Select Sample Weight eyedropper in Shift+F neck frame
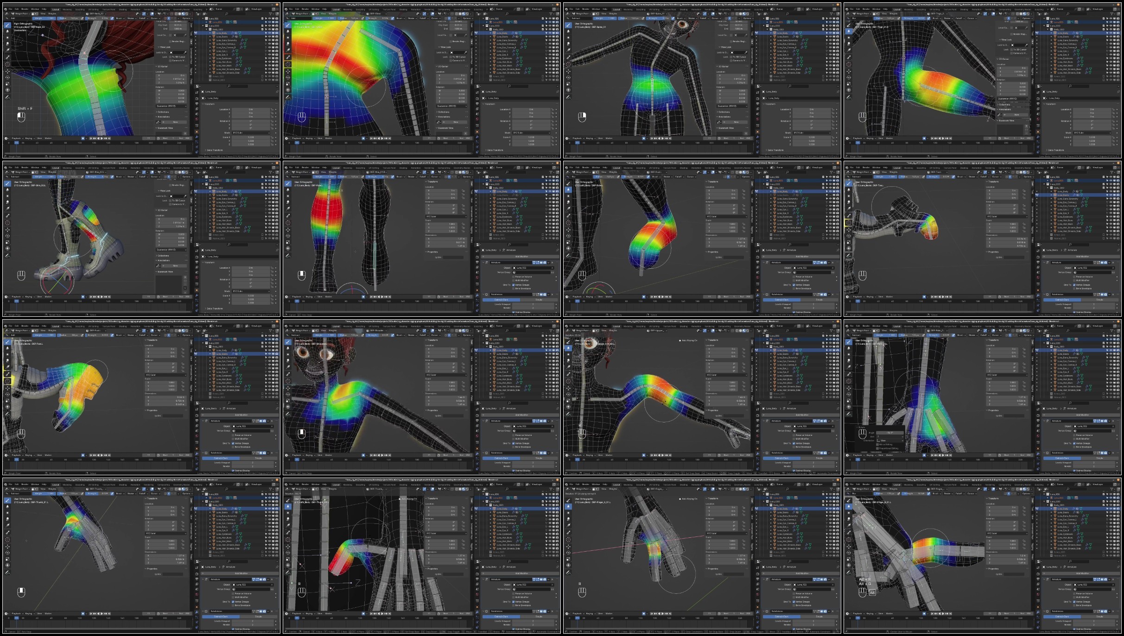 7,57
